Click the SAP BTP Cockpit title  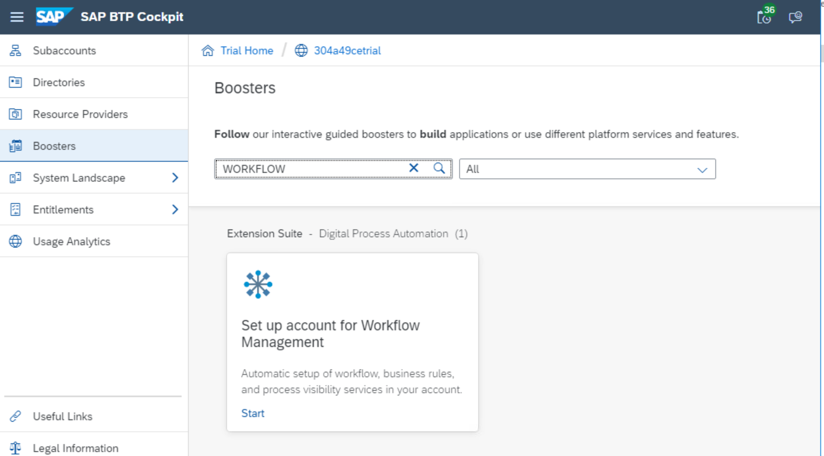pyautogui.click(x=132, y=16)
